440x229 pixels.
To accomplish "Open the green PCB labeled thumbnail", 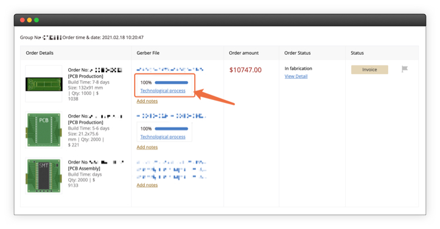I will [44, 130].
